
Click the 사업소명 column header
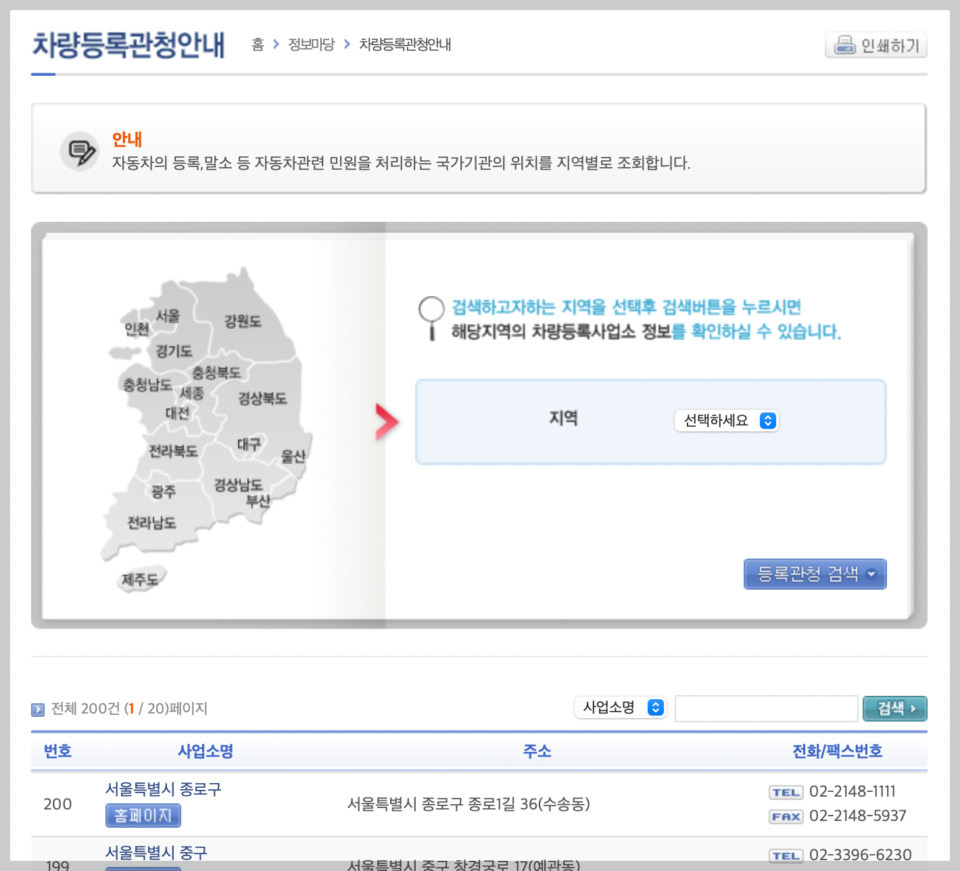point(206,751)
